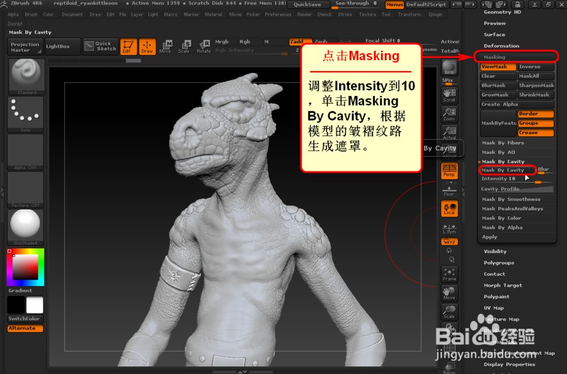Expand the Polygroups subpalette
Screen dimensions: 567x374
click(498, 263)
